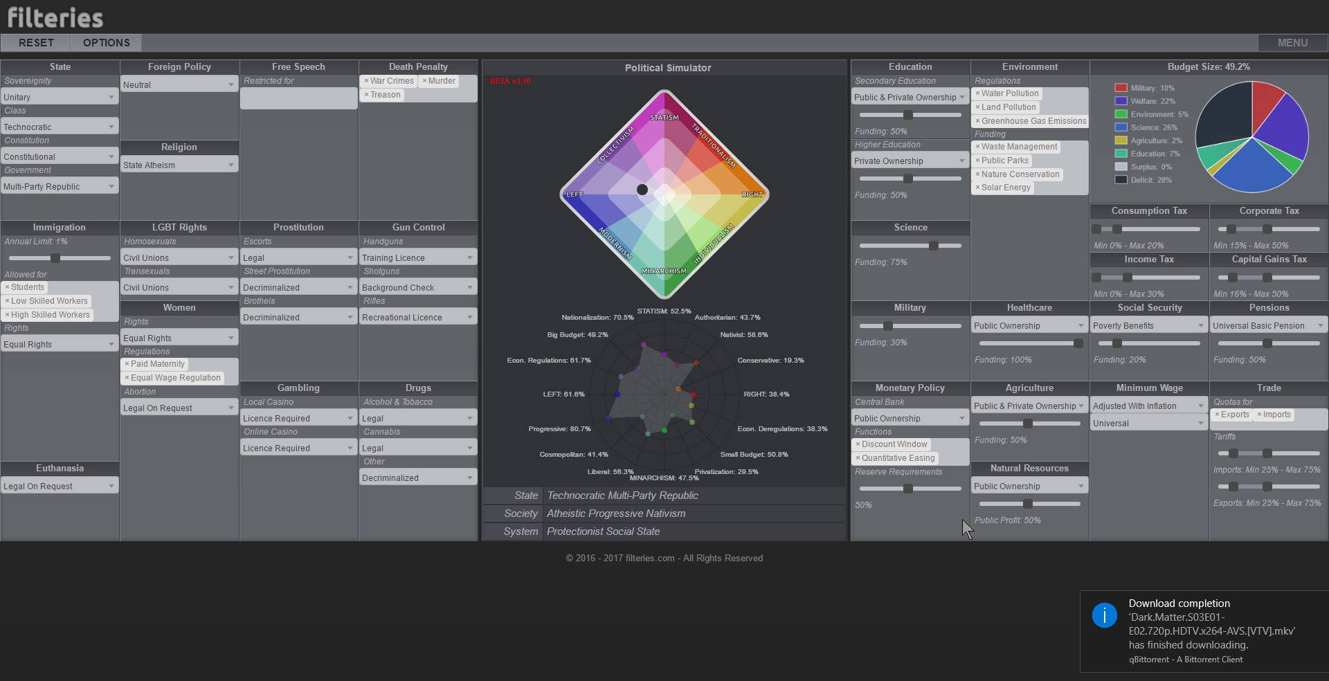The width and height of the screenshot is (1329, 681).
Task: Remove the Exports quota tag
Action: [x=1217, y=415]
